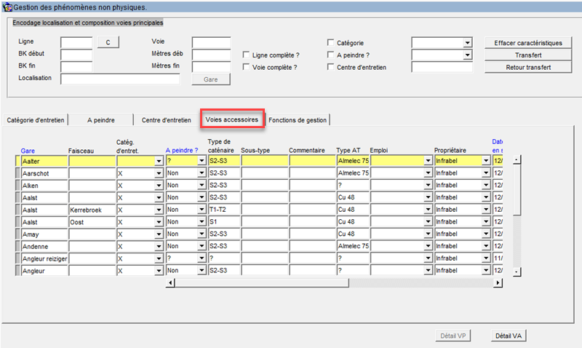Click the Andenne gare cell
The height and width of the screenshot is (348, 582).
click(x=44, y=246)
